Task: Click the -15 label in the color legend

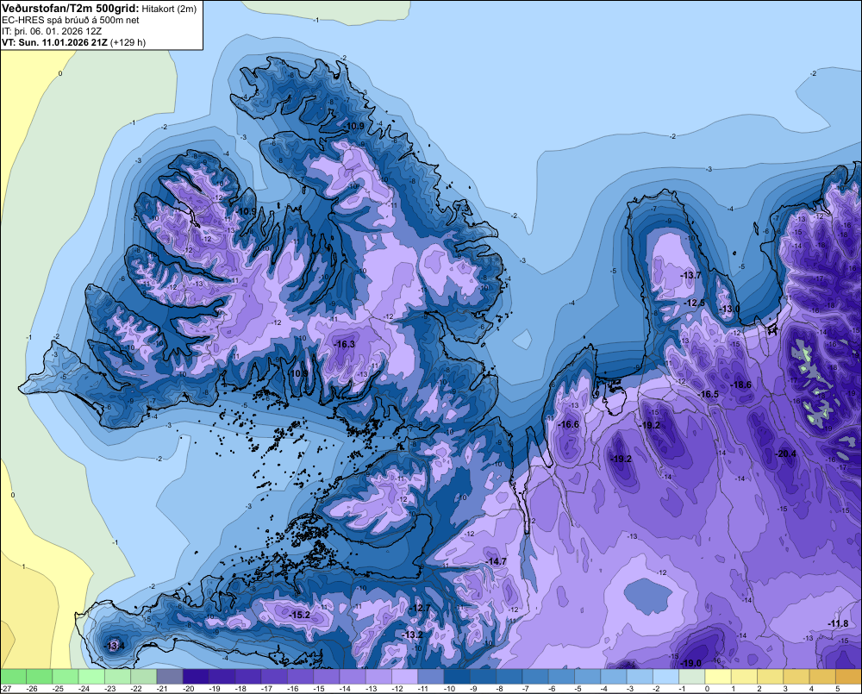Action: (x=319, y=689)
